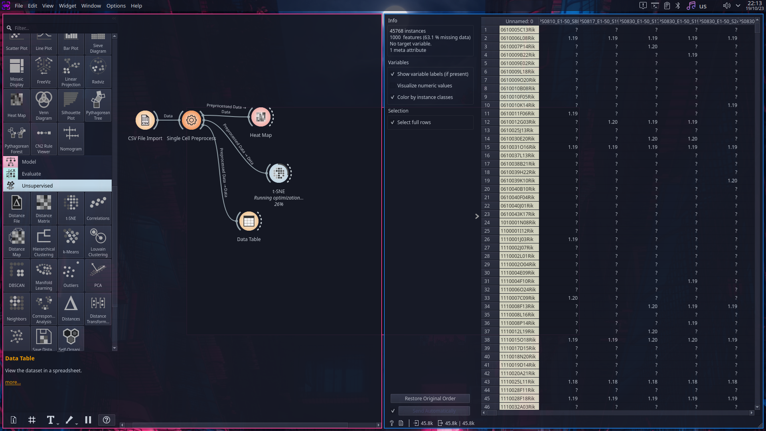Select the Single Cell Preprocess node
The image size is (766, 431).
pos(191,120)
